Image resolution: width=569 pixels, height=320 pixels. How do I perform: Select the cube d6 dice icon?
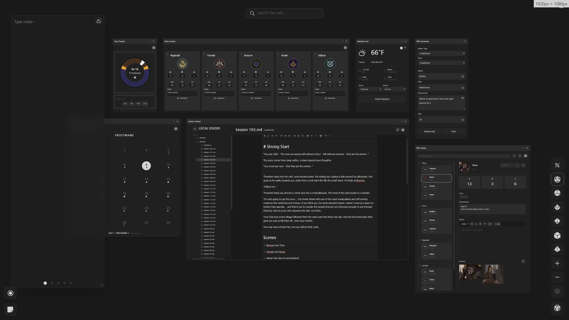tap(557, 236)
